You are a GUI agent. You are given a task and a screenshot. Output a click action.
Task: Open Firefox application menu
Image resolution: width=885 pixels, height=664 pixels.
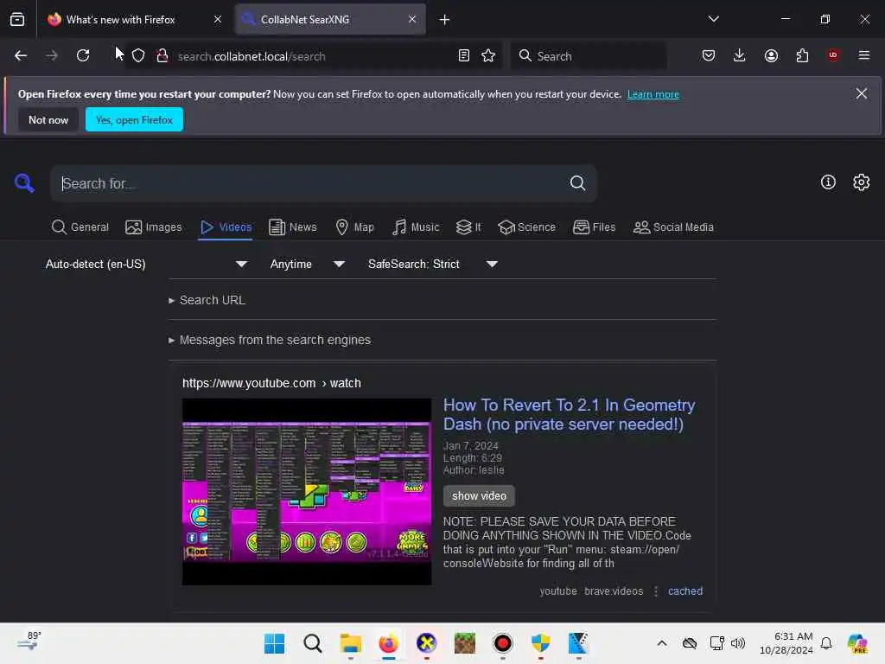pos(864,55)
